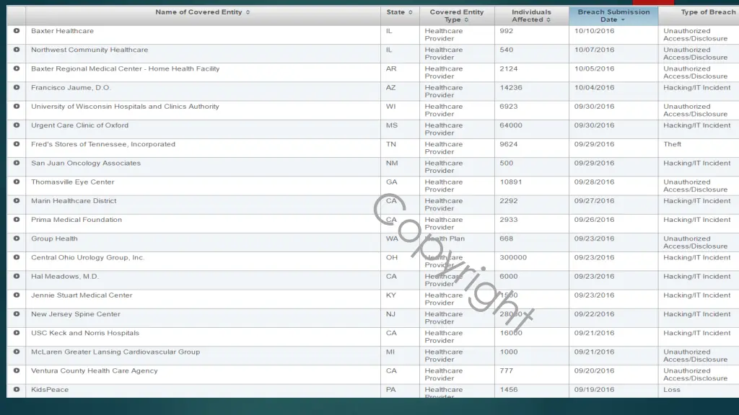Open details icon for New Jersey Spine Center
739x415 pixels.
17,314
